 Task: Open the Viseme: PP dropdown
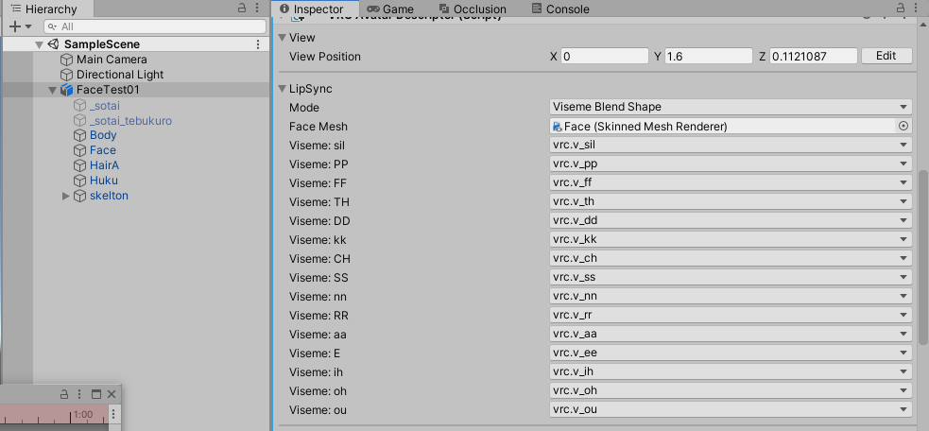coord(731,164)
